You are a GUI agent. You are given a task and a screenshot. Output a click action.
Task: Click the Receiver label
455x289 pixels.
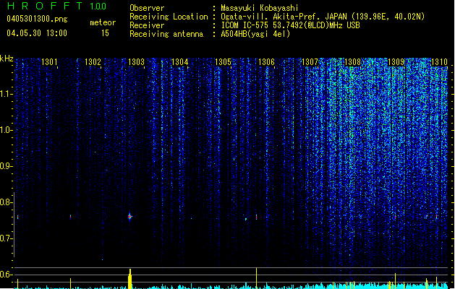pos(147,25)
